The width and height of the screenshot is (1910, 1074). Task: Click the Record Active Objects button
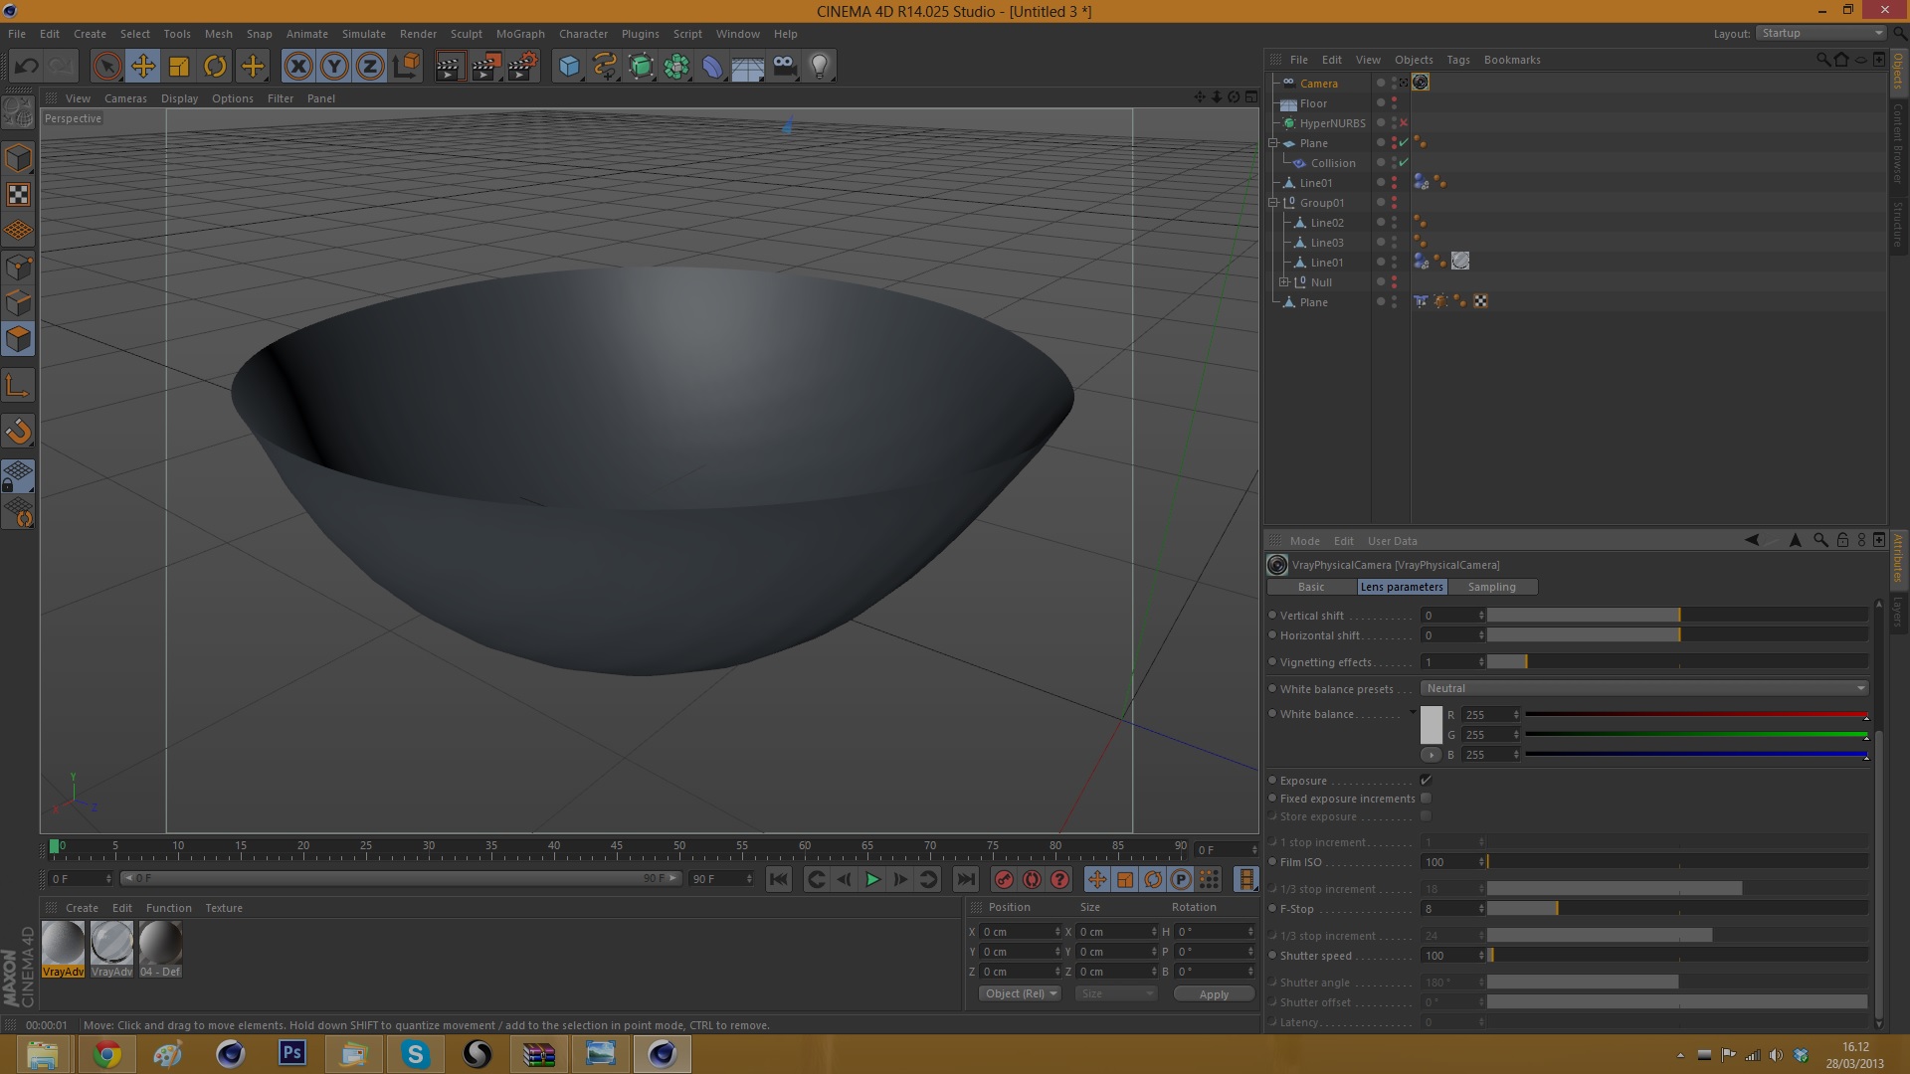pyautogui.click(x=1004, y=879)
